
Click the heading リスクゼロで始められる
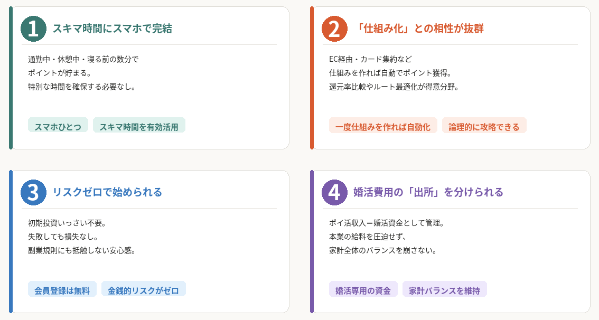(x=107, y=192)
